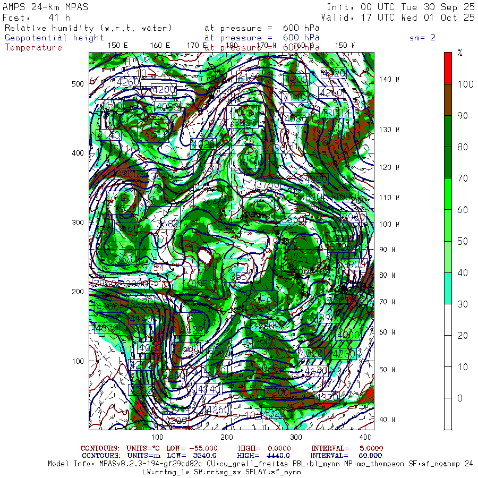Select the blue "Geopotential height" legend label

pos(55,38)
